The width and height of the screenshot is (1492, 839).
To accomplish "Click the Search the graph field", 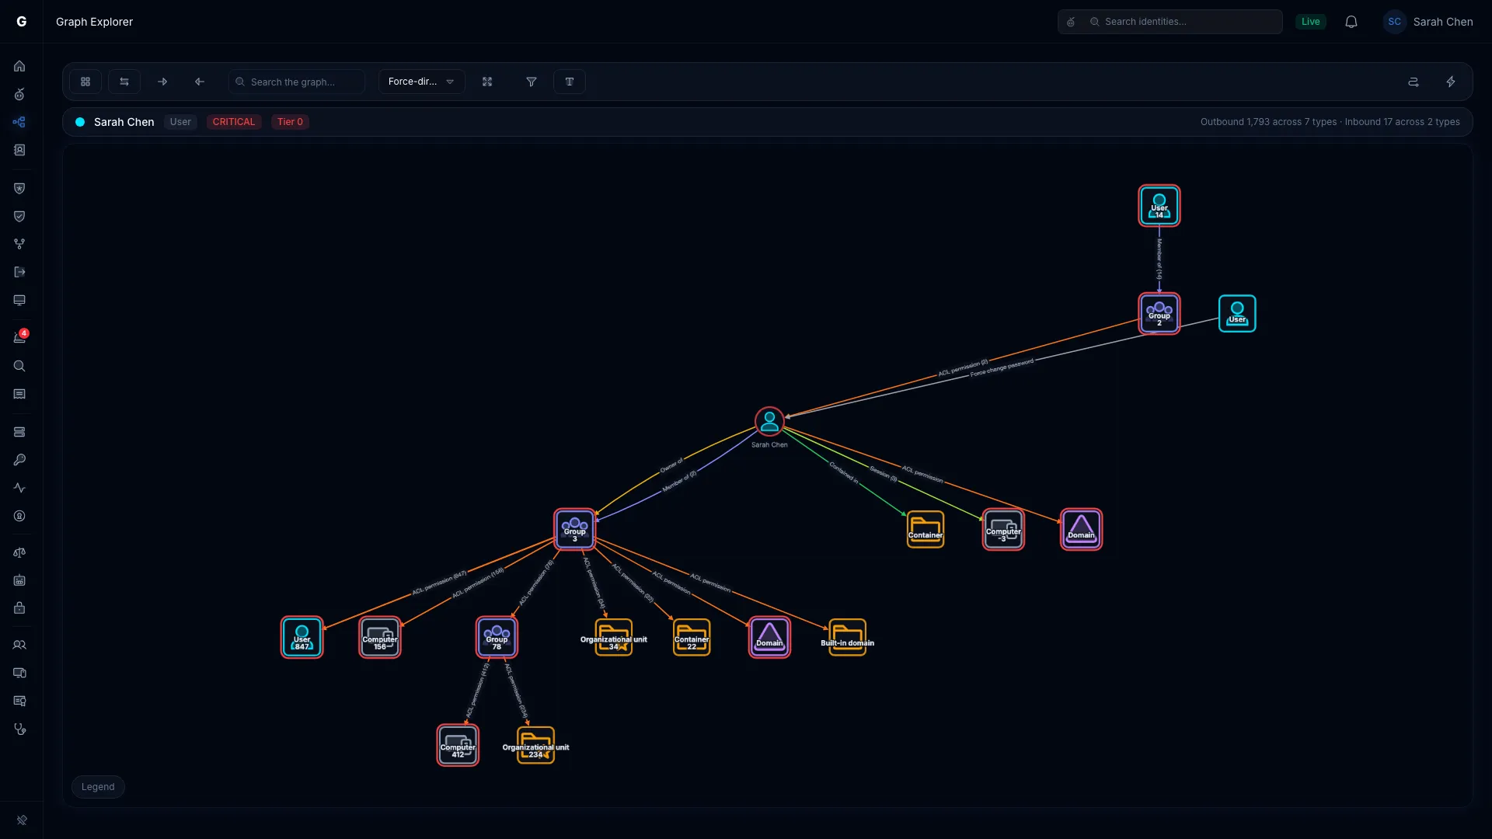I will [x=297, y=82].
